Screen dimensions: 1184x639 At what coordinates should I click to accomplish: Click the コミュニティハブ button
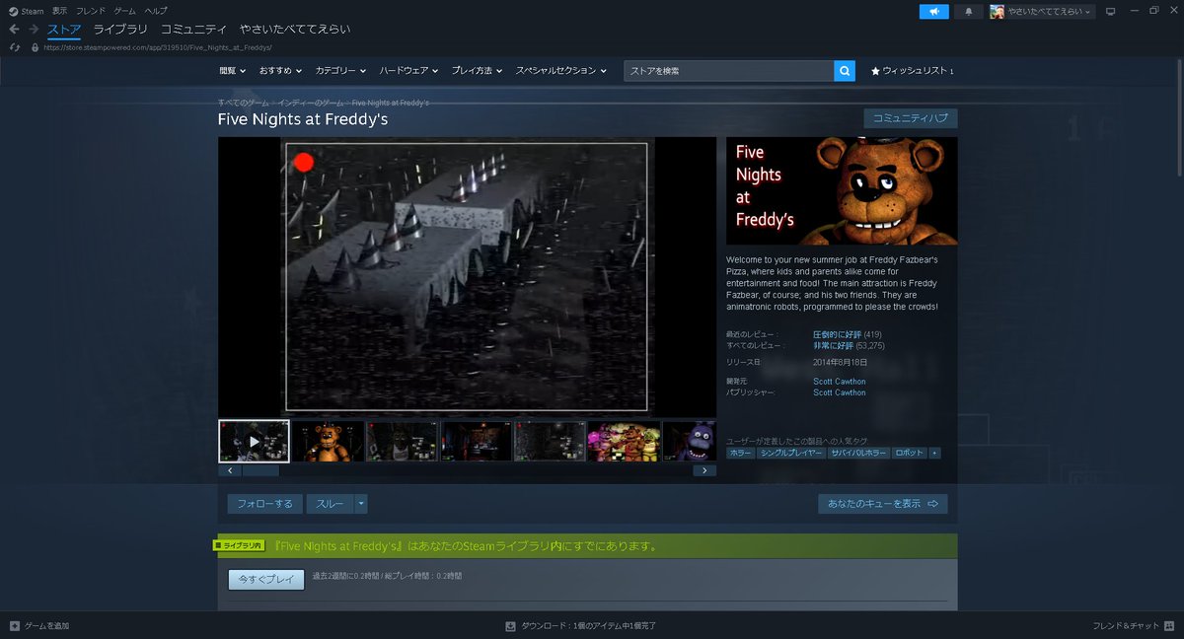[911, 118]
